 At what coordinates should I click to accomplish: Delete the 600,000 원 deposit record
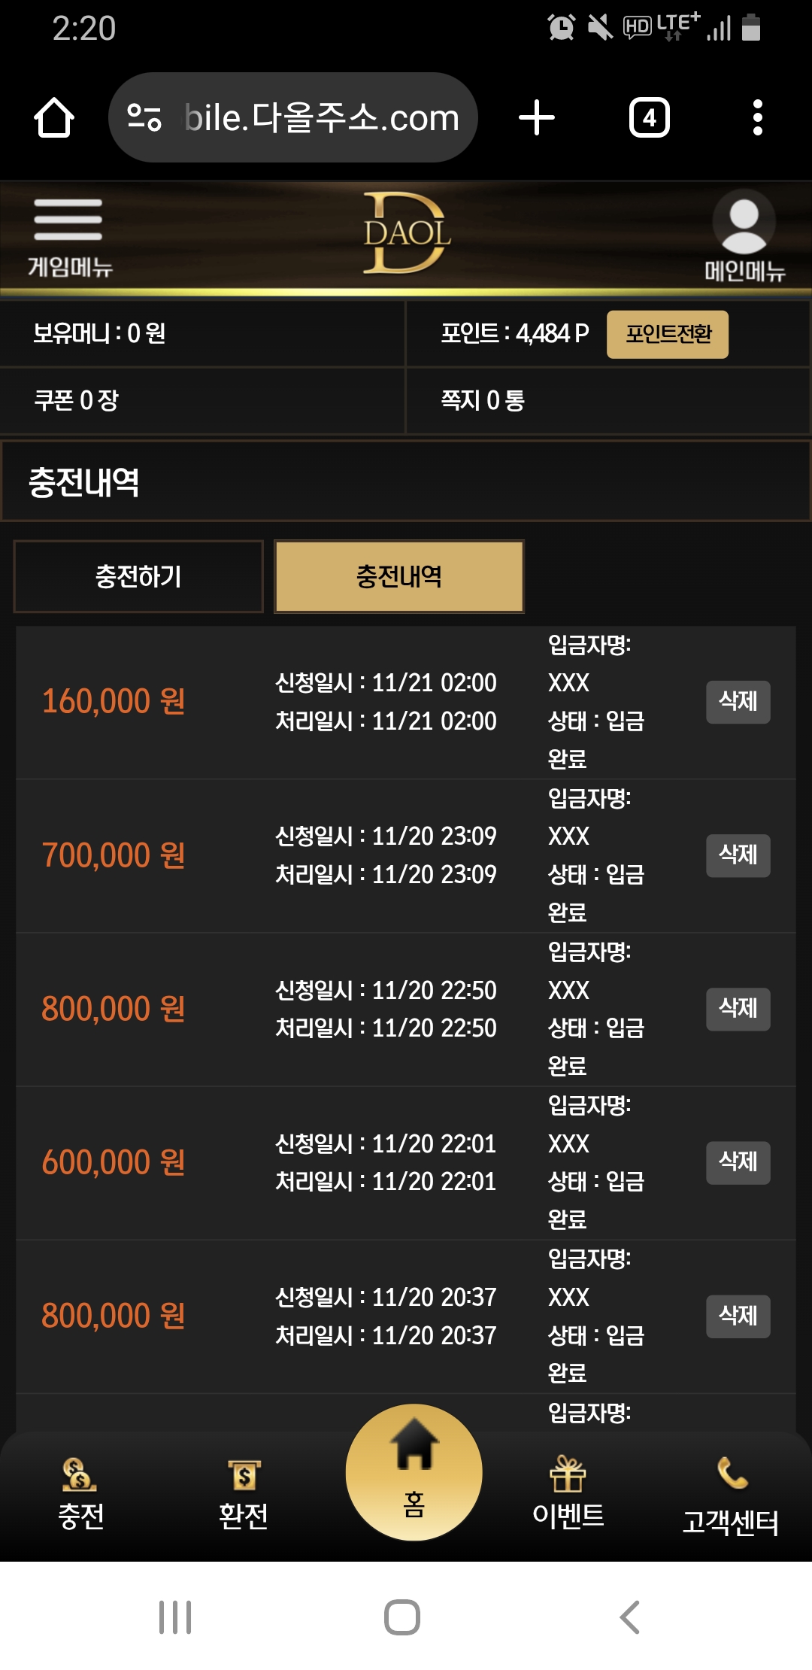coord(738,1162)
